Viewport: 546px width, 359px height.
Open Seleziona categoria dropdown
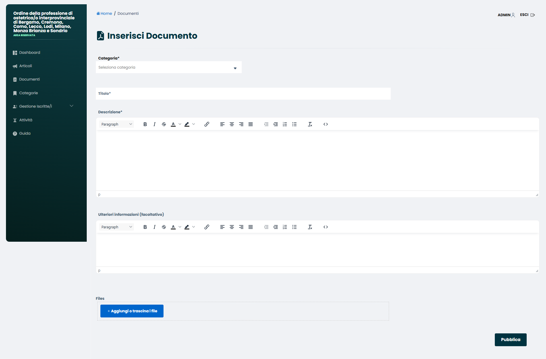click(169, 67)
